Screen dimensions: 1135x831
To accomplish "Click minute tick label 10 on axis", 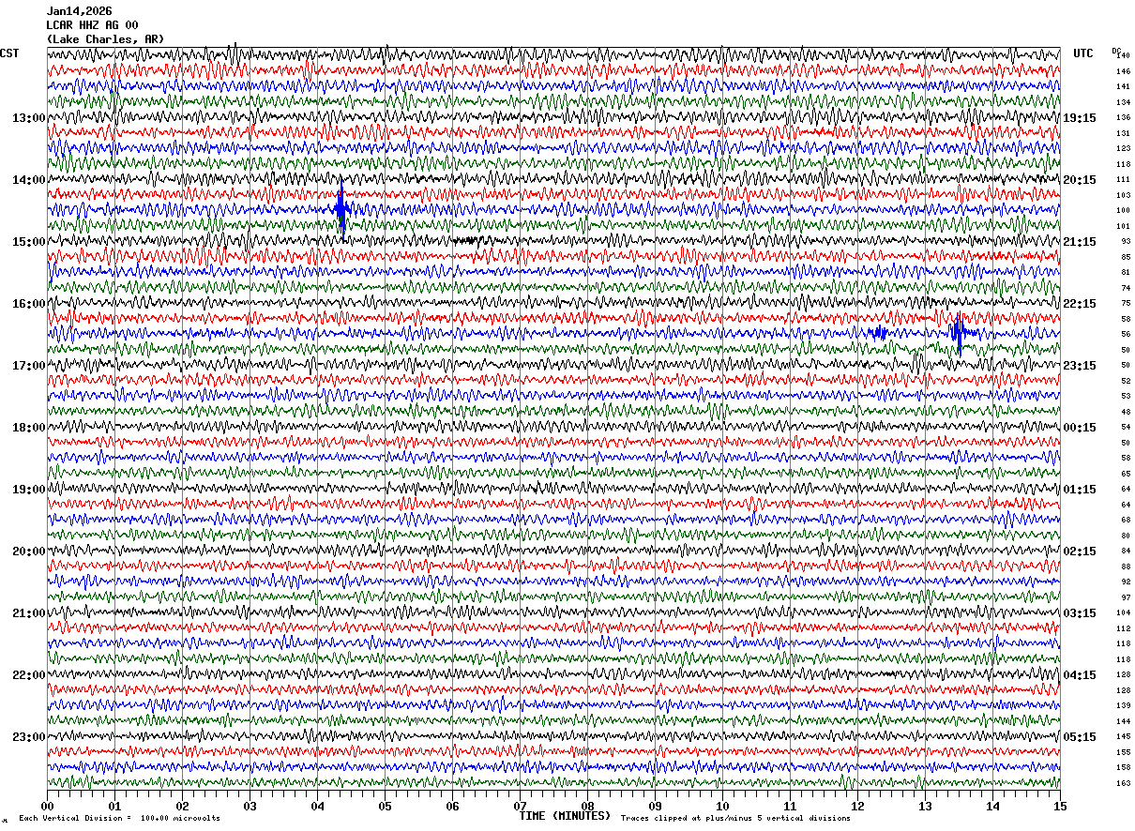I will (722, 806).
